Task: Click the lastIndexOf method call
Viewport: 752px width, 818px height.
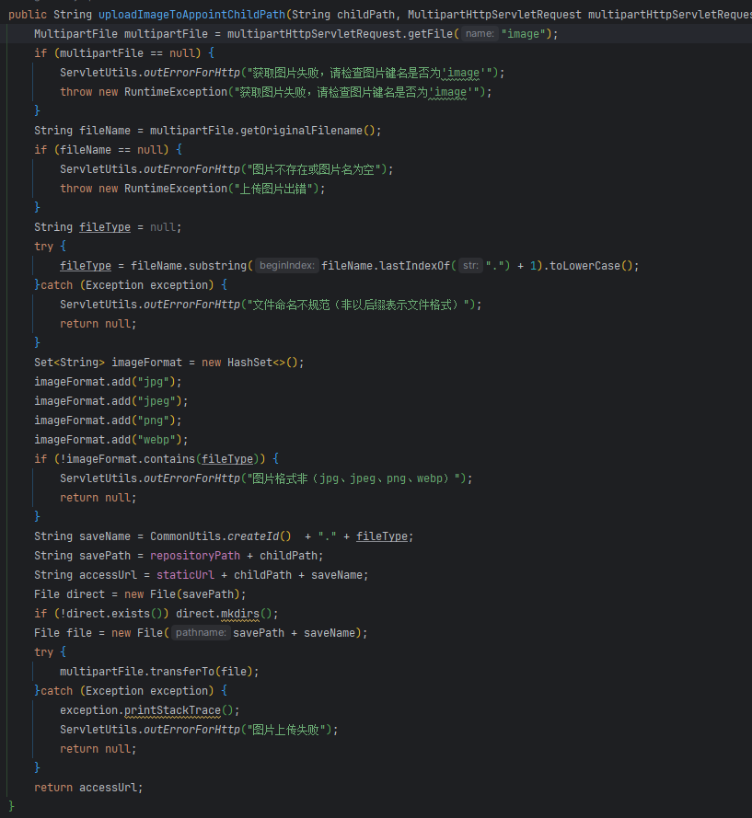Action: tap(414, 266)
